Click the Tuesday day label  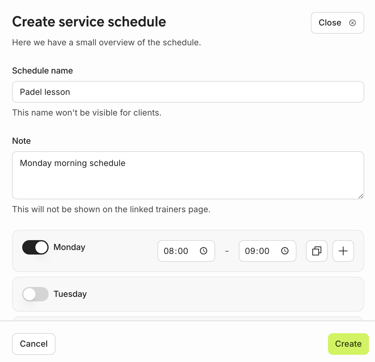tap(70, 294)
